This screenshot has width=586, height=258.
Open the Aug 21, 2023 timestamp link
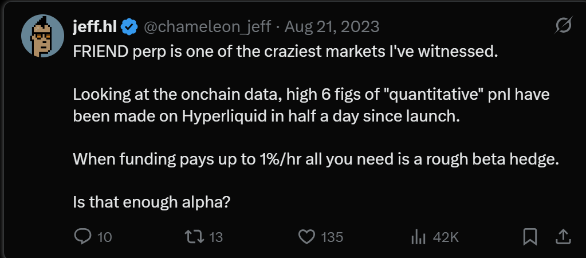(x=332, y=27)
